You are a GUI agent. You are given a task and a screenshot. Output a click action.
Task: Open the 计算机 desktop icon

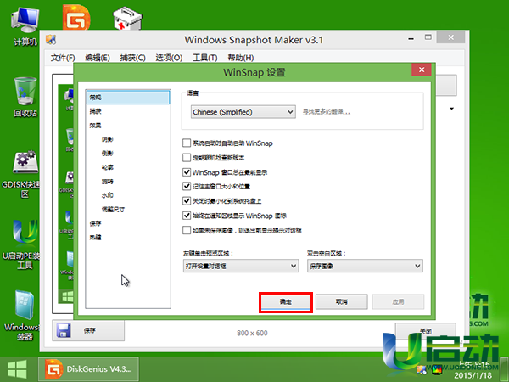[x=25, y=26]
